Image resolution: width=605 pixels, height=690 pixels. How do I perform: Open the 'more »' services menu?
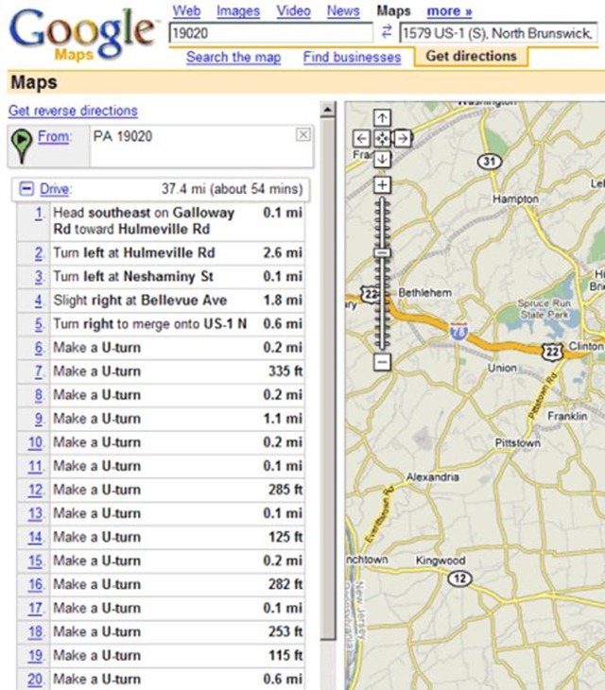click(x=449, y=11)
